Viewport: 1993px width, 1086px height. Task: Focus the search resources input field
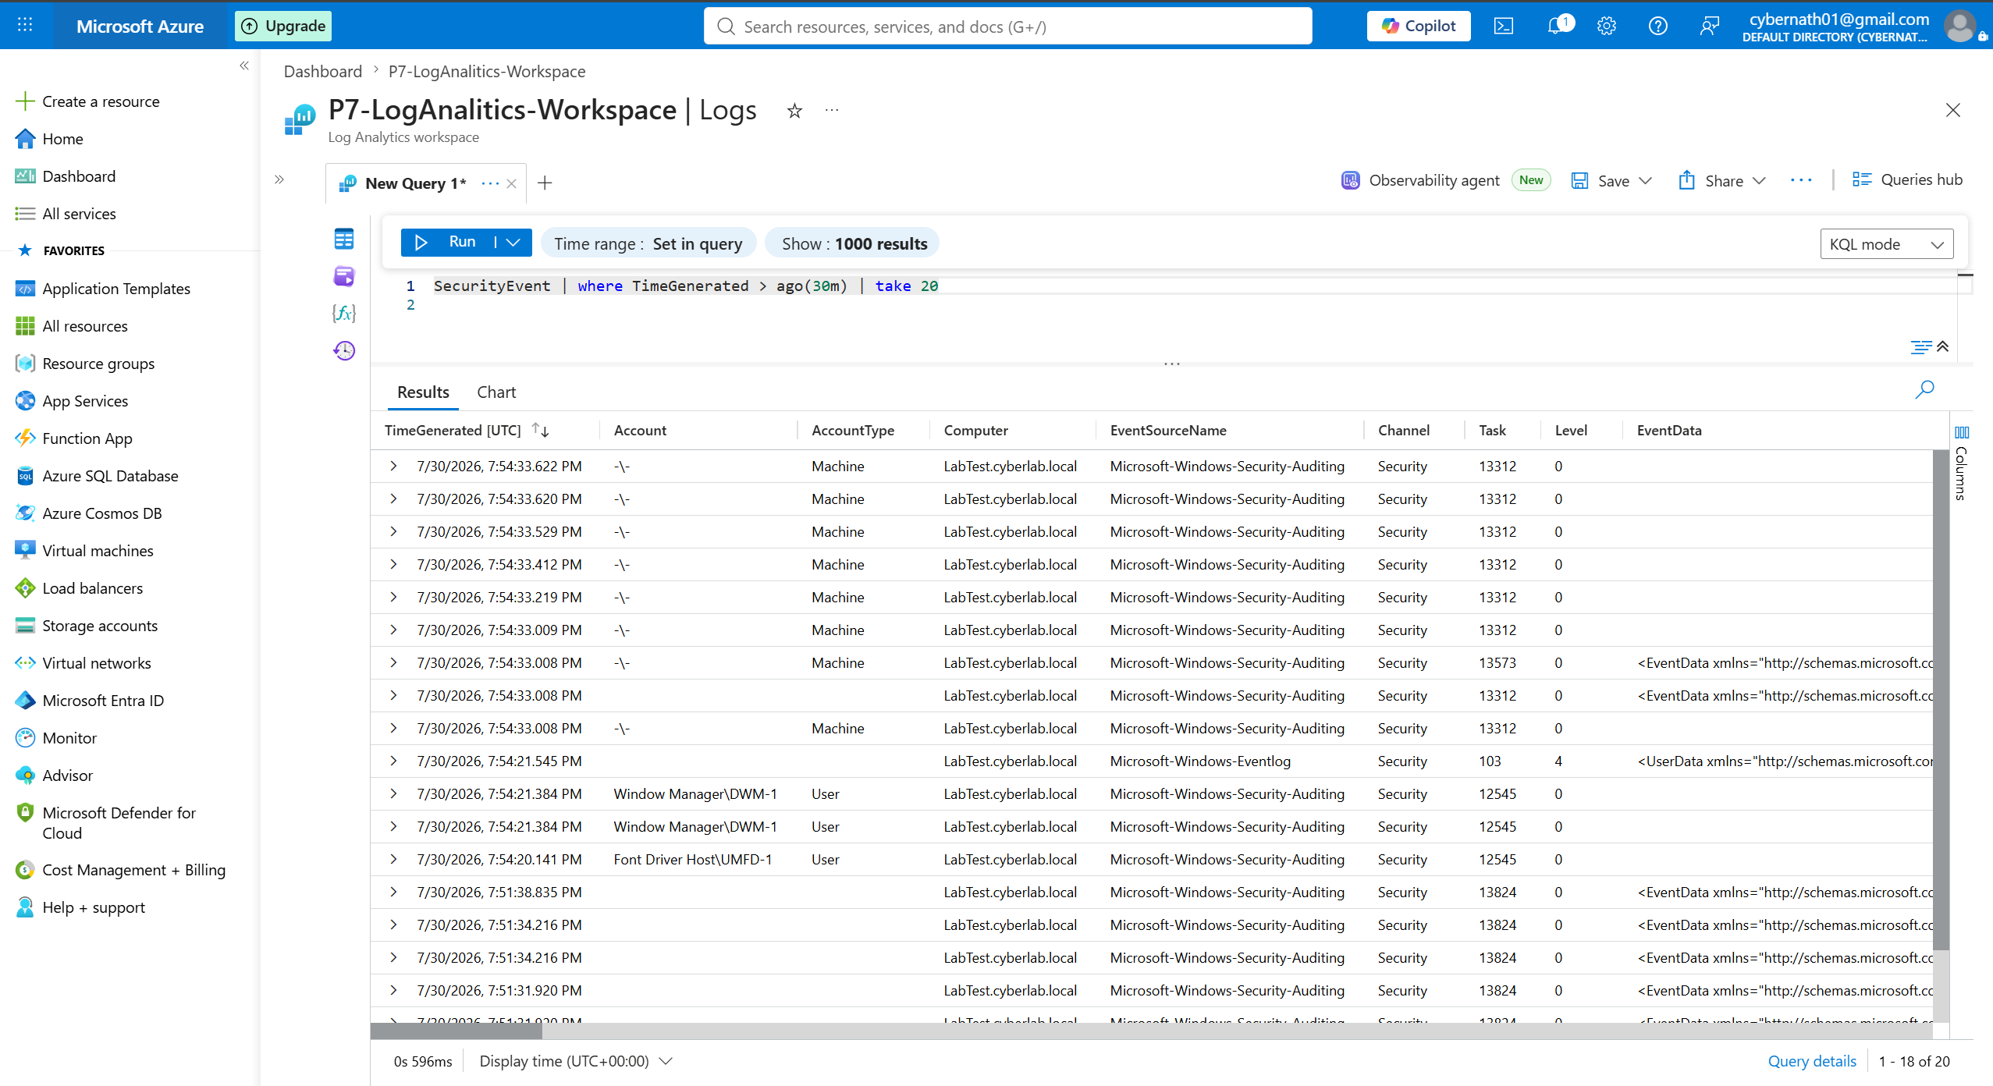[x=1007, y=27]
